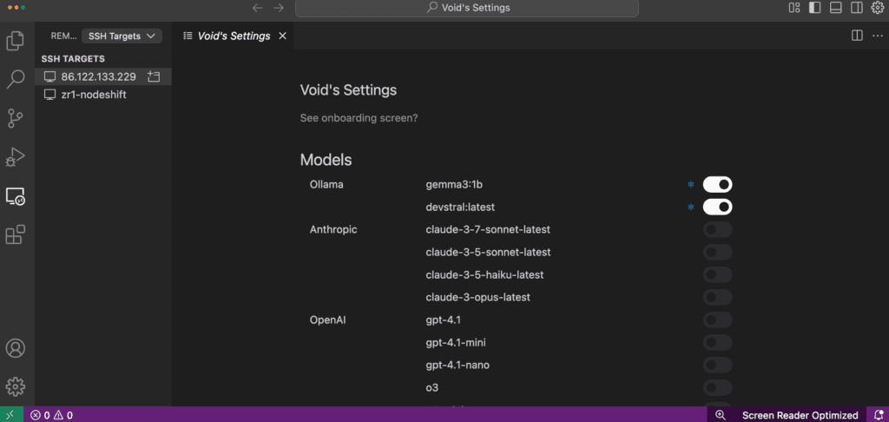Click the claude-3-7-sonnet-latest model name
Image resolution: width=889 pixels, height=422 pixels.
(488, 230)
